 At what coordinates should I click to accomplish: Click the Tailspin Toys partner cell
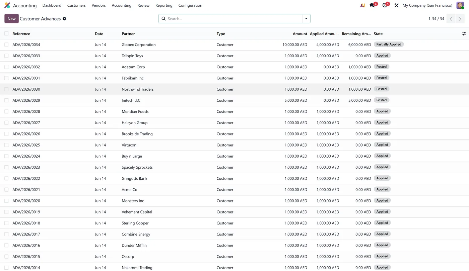coord(132,56)
